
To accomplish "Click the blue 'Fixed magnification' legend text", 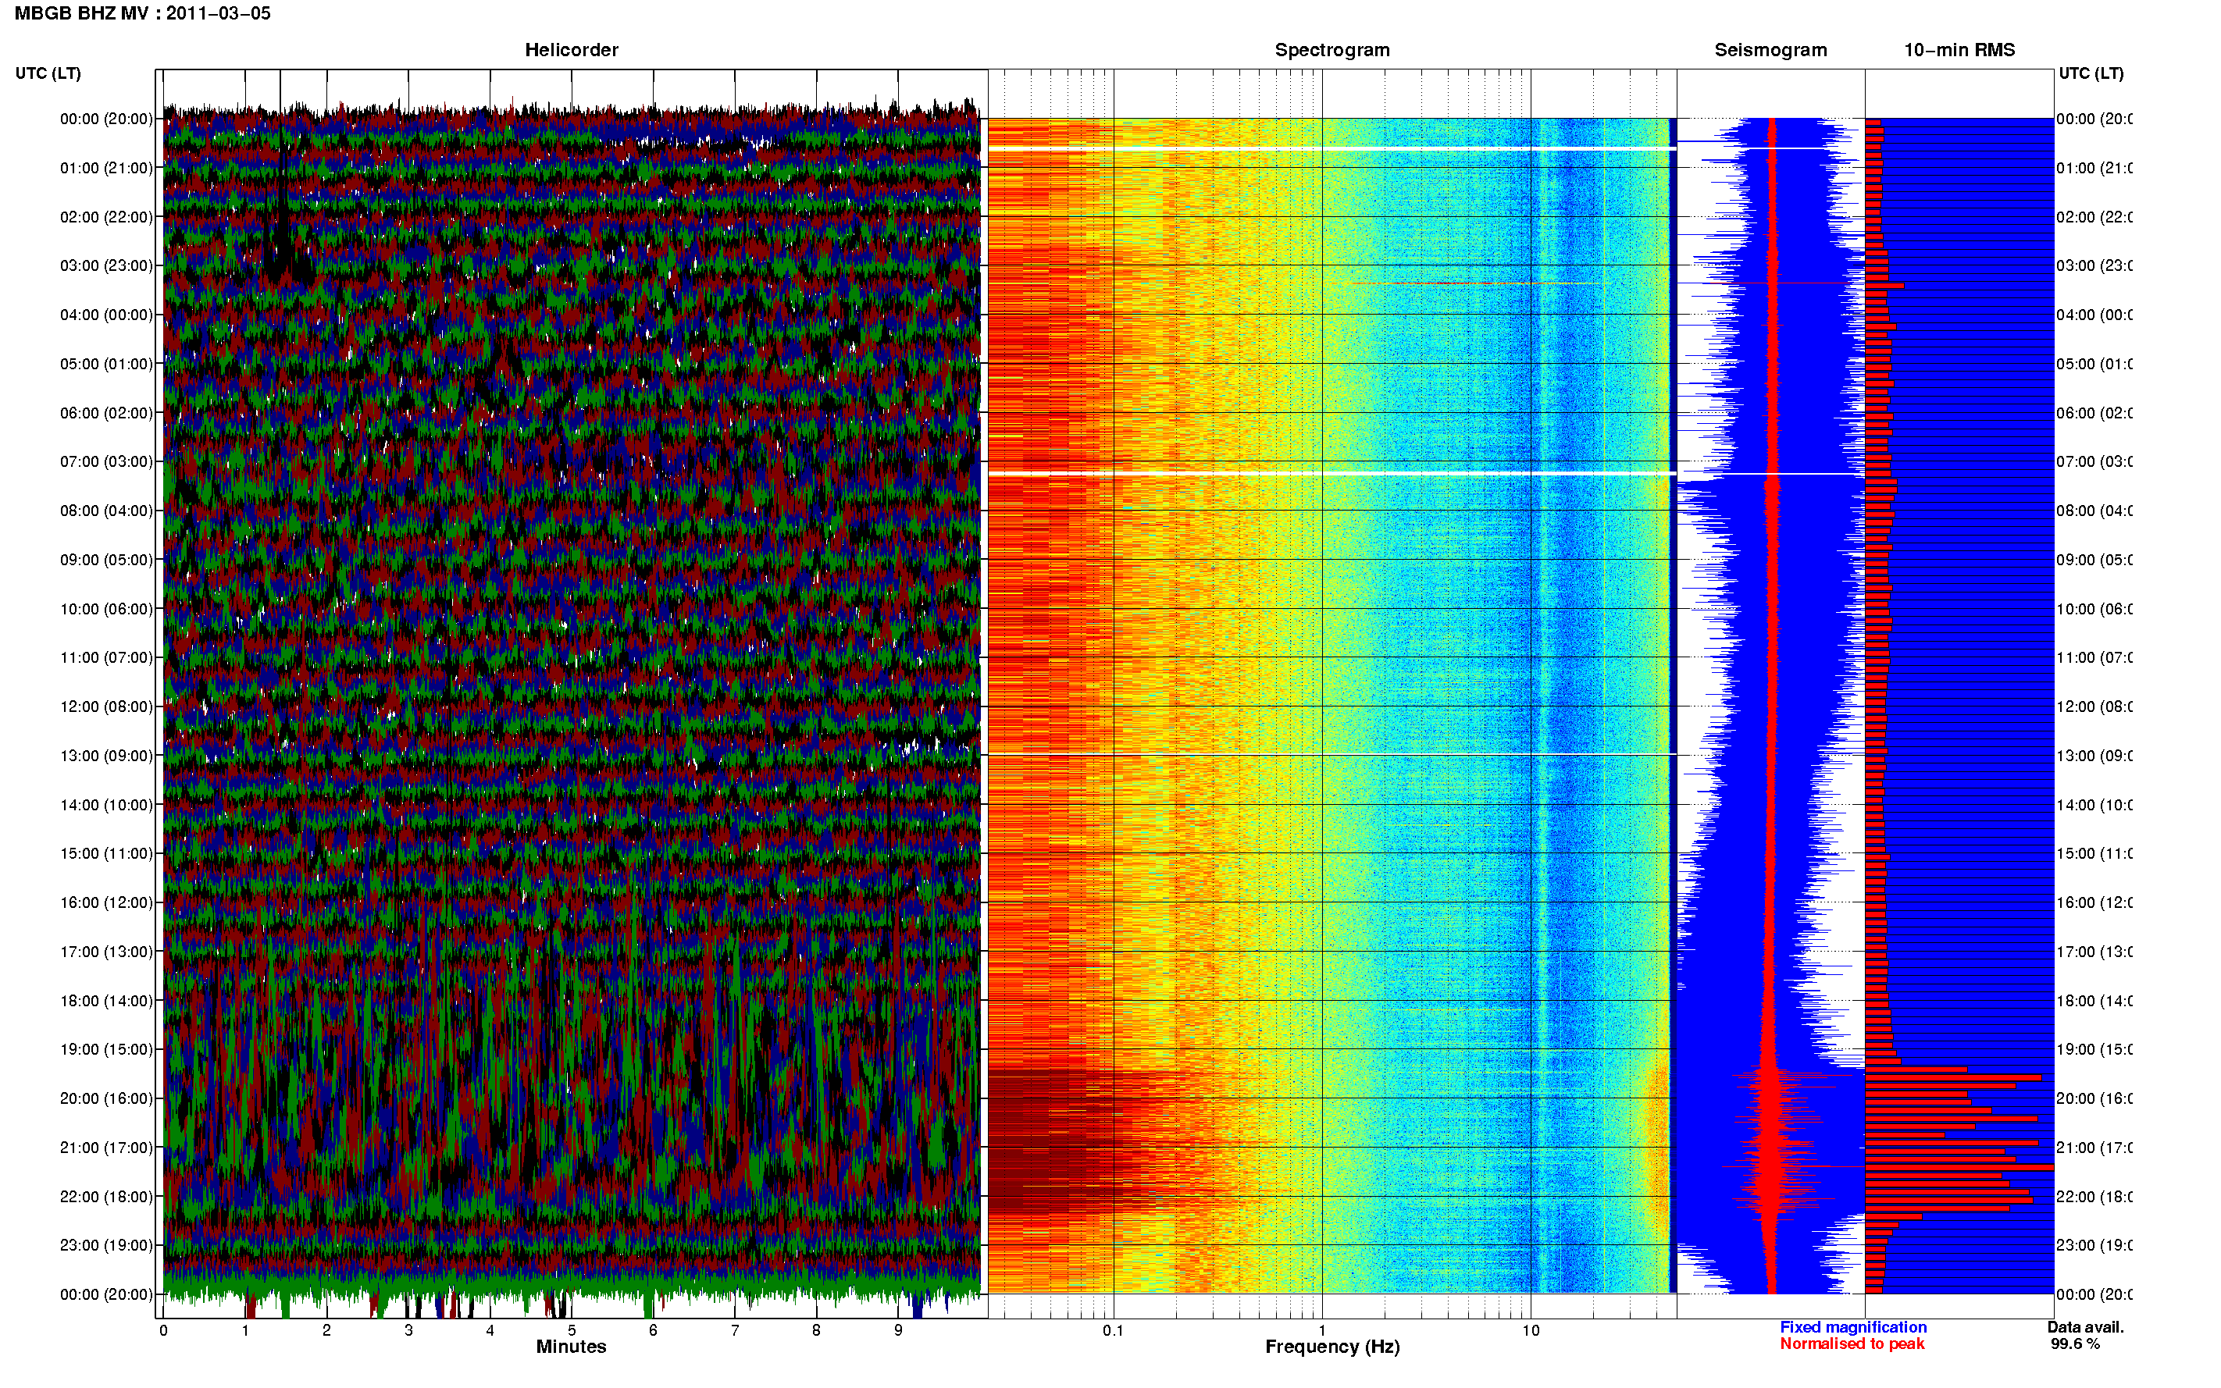I will [1853, 1327].
